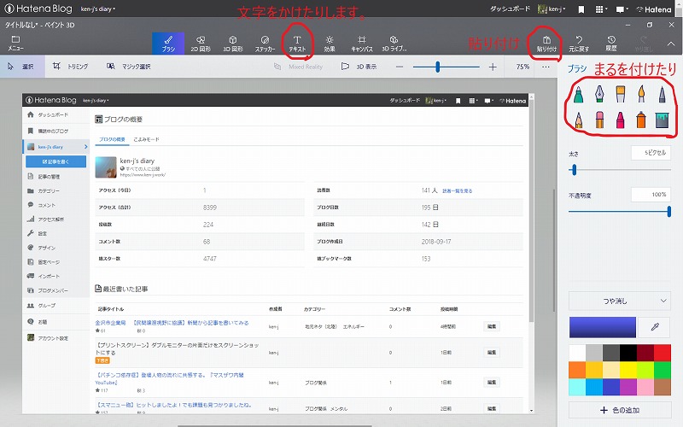
Task: Select the black color swatch
Action: (x=628, y=353)
